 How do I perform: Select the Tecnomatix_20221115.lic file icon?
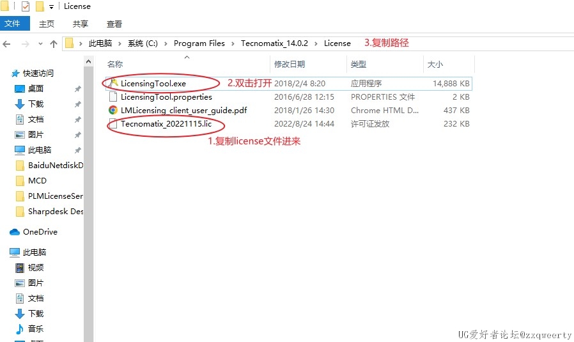113,124
